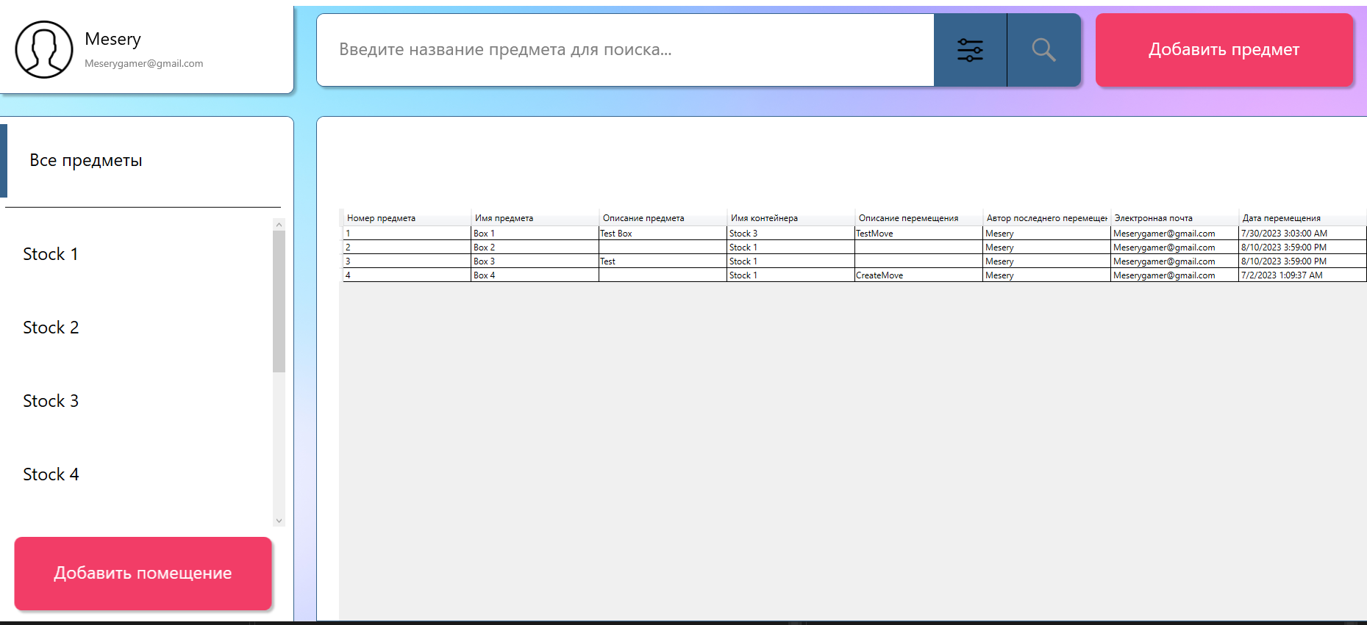This screenshot has width=1367, height=625.
Task: Open Stock 3 in the sidebar list
Action: [138, 401]
